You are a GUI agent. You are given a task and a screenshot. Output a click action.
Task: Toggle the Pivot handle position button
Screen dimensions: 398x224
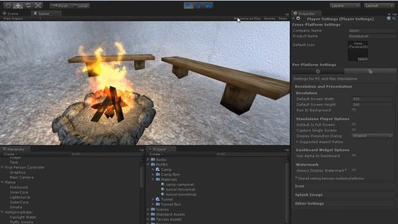click(60, 6)
